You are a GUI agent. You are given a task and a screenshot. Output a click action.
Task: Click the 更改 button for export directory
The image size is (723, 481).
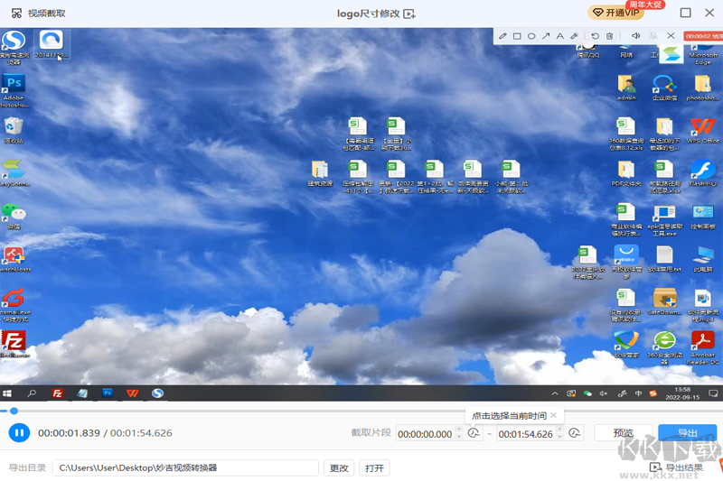pyautogui.click(x=339, y=467)
